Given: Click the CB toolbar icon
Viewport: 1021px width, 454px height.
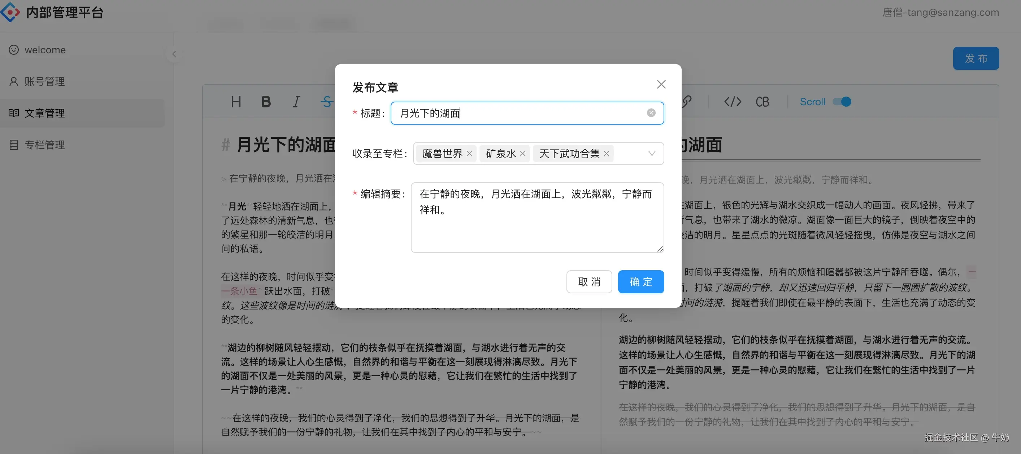Looking at the screenshot, I should [762, 102].
